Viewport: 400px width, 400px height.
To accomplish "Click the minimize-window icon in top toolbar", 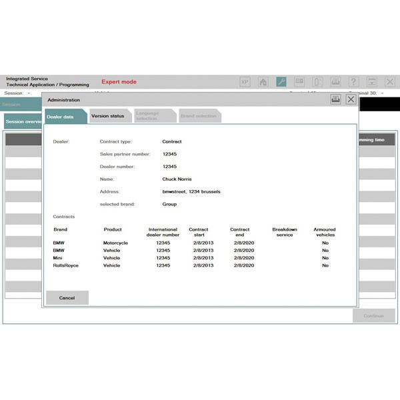I will click(x=372, y=82).
